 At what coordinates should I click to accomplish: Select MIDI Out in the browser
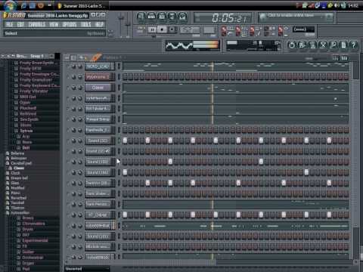[x=28, y=97]
